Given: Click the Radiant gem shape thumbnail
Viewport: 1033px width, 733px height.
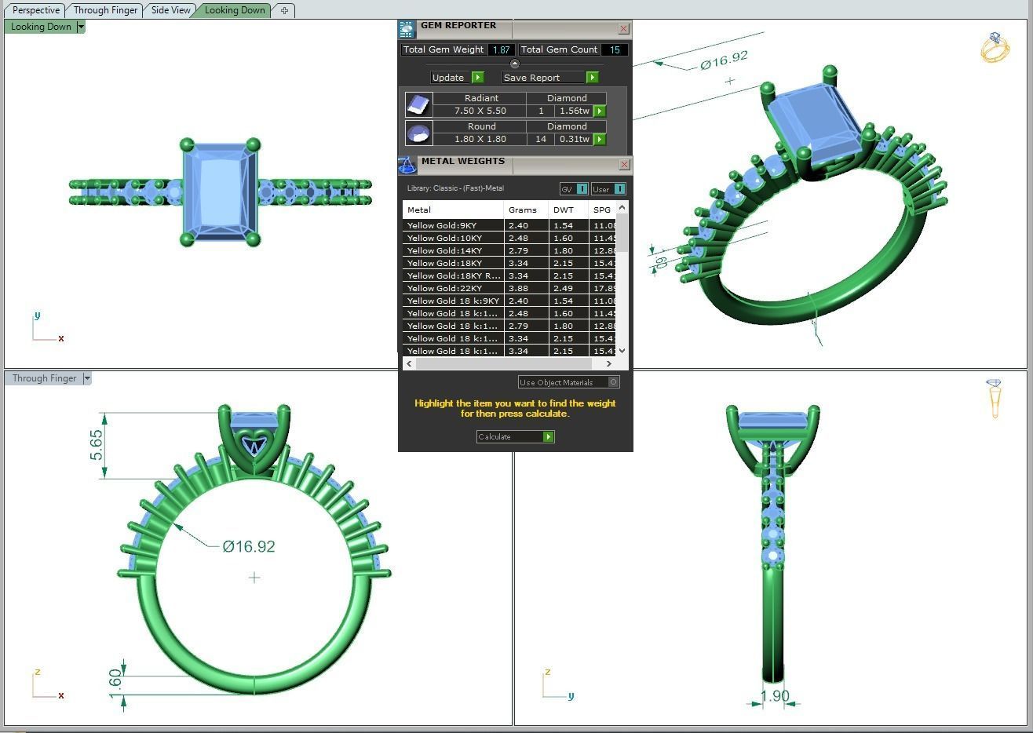Looking at the screenshot, I should pyautogui.click(x=418, y=105).
